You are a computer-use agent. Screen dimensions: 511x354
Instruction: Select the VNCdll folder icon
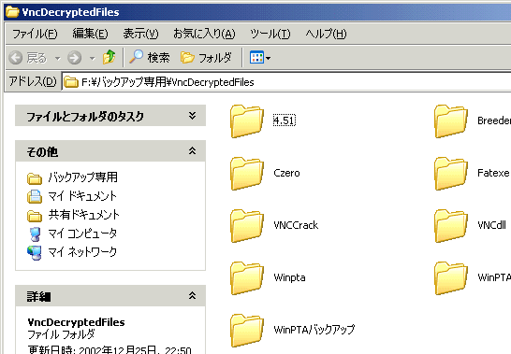click(451, 226)
